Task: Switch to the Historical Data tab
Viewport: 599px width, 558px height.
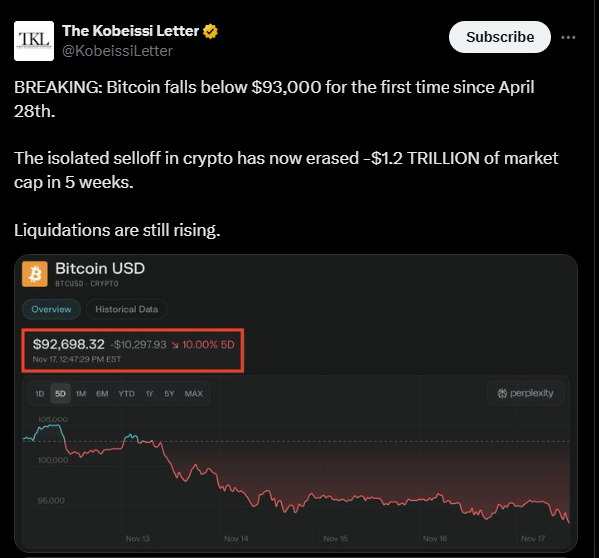Action: pos(128,309)
